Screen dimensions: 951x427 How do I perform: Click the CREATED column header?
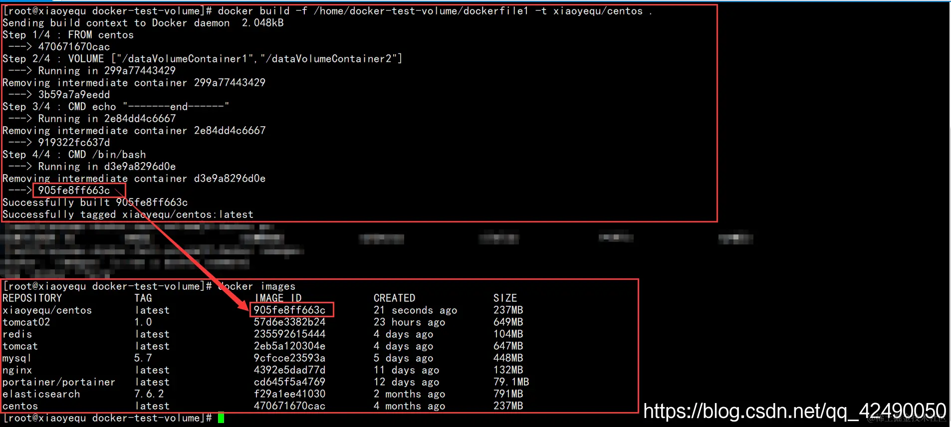tap(394, 298)
